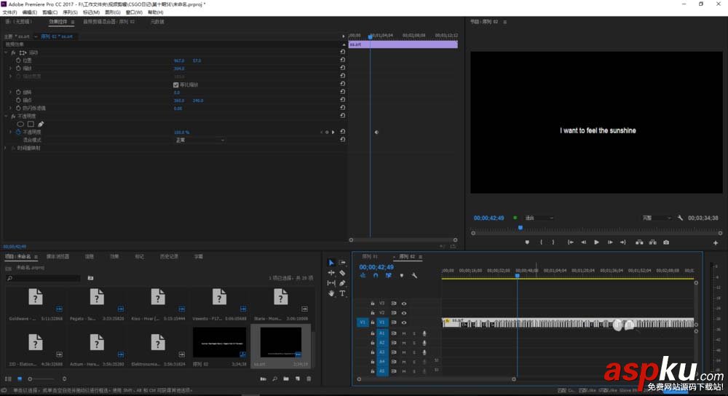The height and width of the screenshot is (396, 728).
Task: Open program monitor settings wrench
Action: 680,218
